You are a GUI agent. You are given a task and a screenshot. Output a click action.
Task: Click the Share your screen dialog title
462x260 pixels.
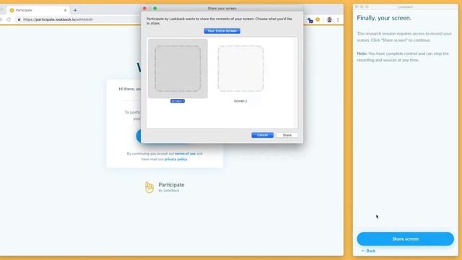click(222, 8)
